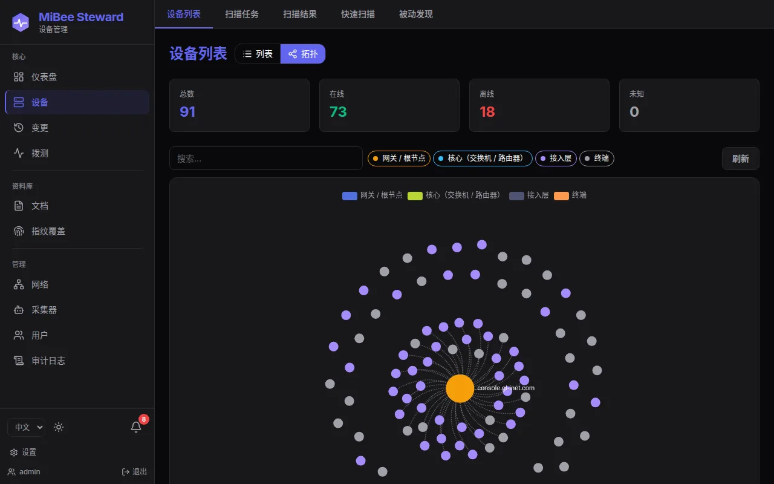The image size is (774, 484).
Task: Switch to the 设备列表 tab
Action: coord(184,14)
